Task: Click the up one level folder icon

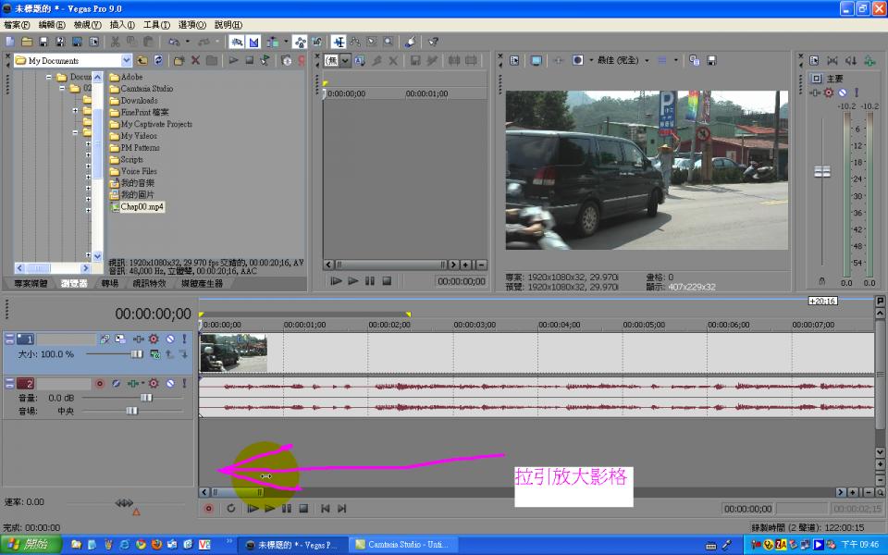Action: (x=142, y=60)
